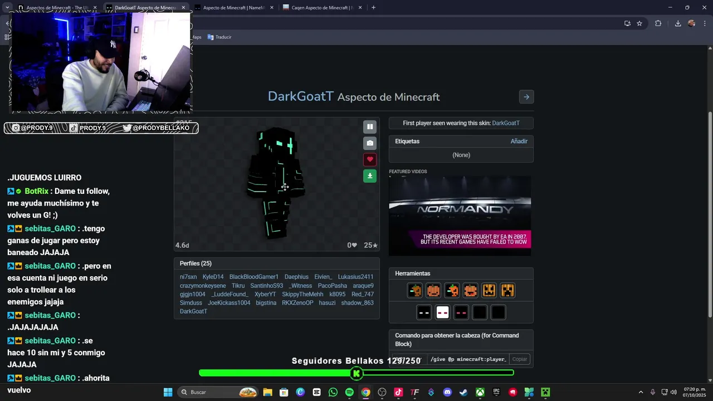Open Discord from the taskbar

click(447, 392)
